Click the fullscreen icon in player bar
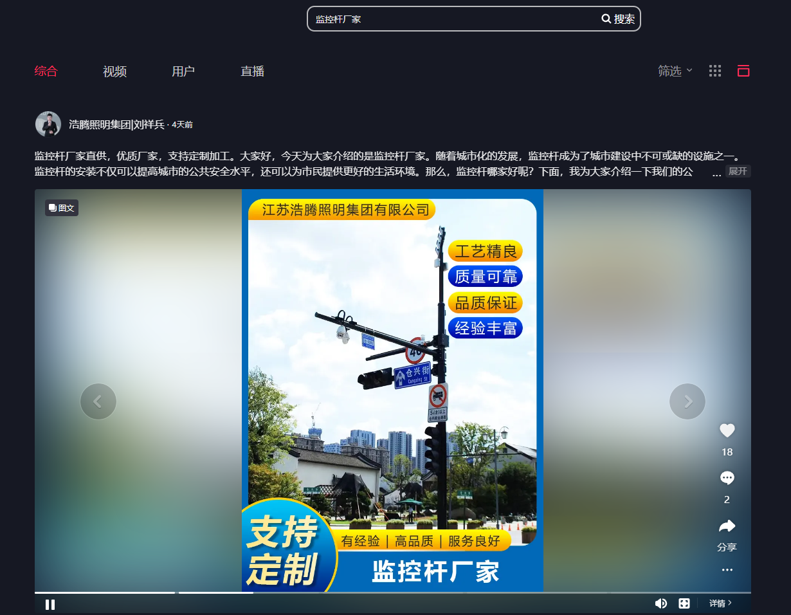Image resolution: width=791 pixels, height=615 pixels. pos(684,603)
